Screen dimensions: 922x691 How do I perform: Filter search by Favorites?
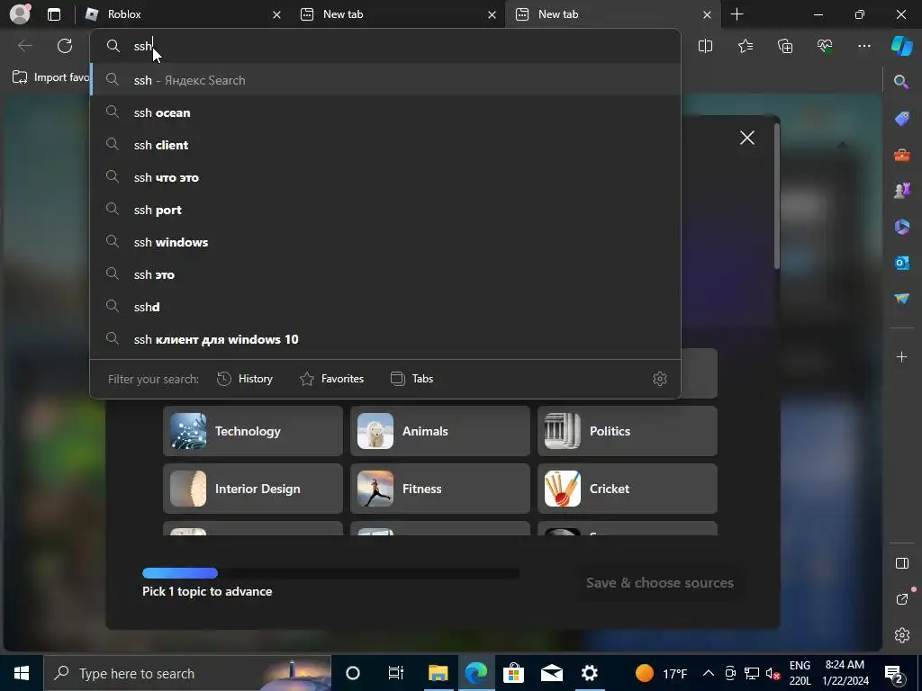point(331,379)
